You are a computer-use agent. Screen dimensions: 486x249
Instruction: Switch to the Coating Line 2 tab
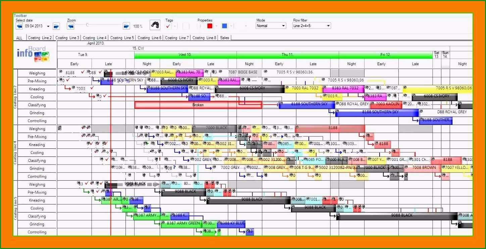[40, 38]
